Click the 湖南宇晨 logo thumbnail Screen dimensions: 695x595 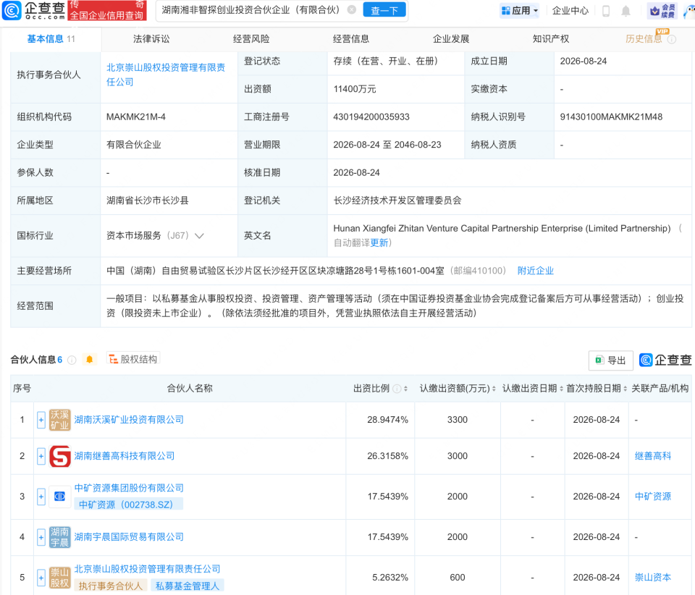(59, 537)
